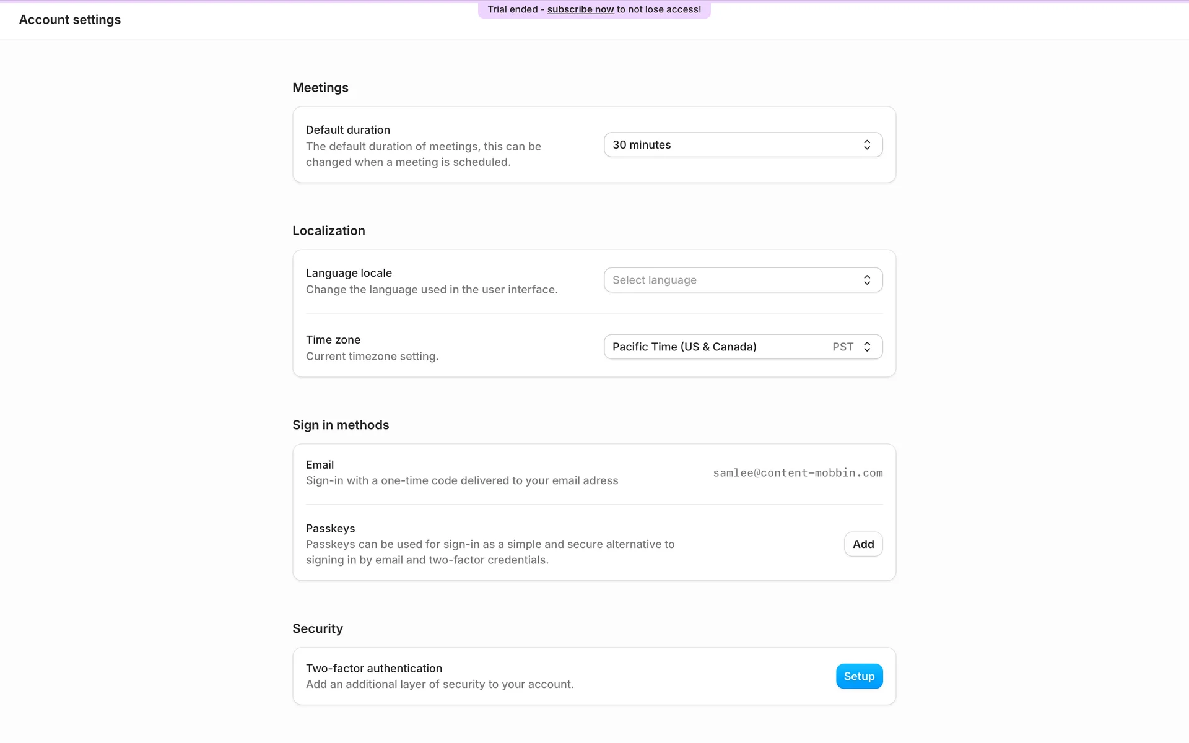Viewport: 1189px width, 743px height.
Task: Click the sign-in email address samlee@content-mobbin.com
Action: click(x=798, y=473)
